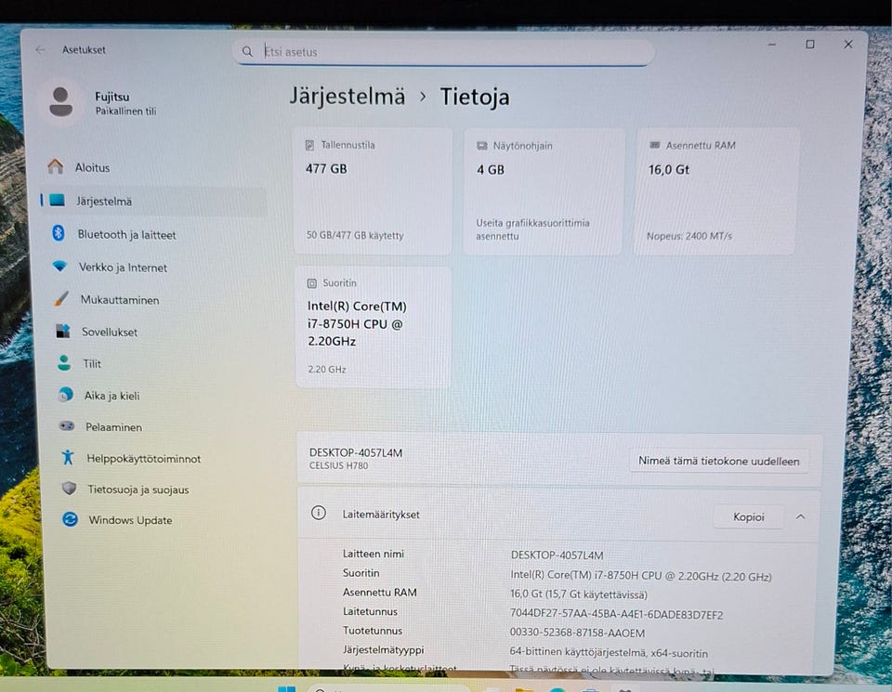This screenshot has width=892, height=692.
Task: Open the Fujitsu account avatar
Action: [61, 102]
